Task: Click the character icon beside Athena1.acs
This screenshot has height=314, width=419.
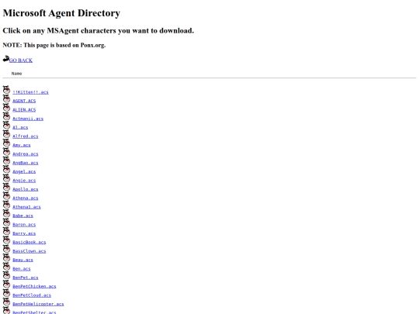Action: pyautogui.click(x=6, y=205)
